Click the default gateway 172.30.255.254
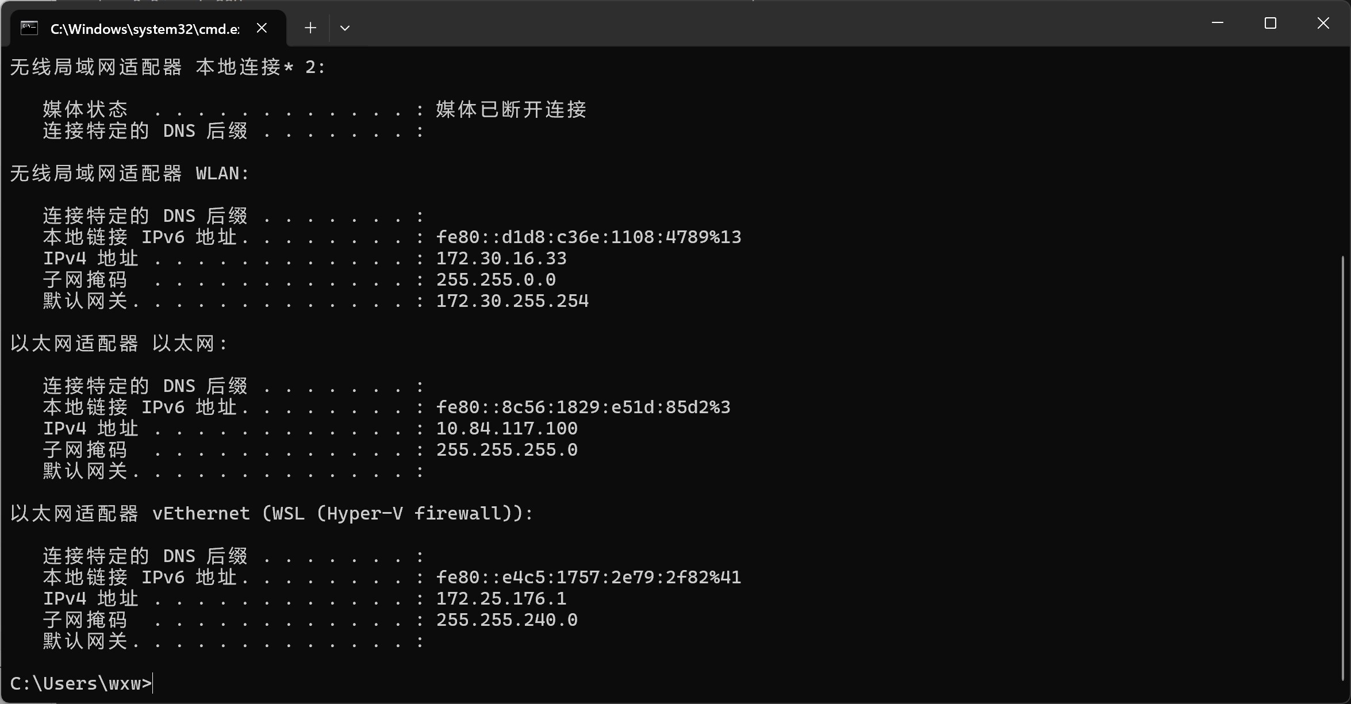 [x=512, y=301]
